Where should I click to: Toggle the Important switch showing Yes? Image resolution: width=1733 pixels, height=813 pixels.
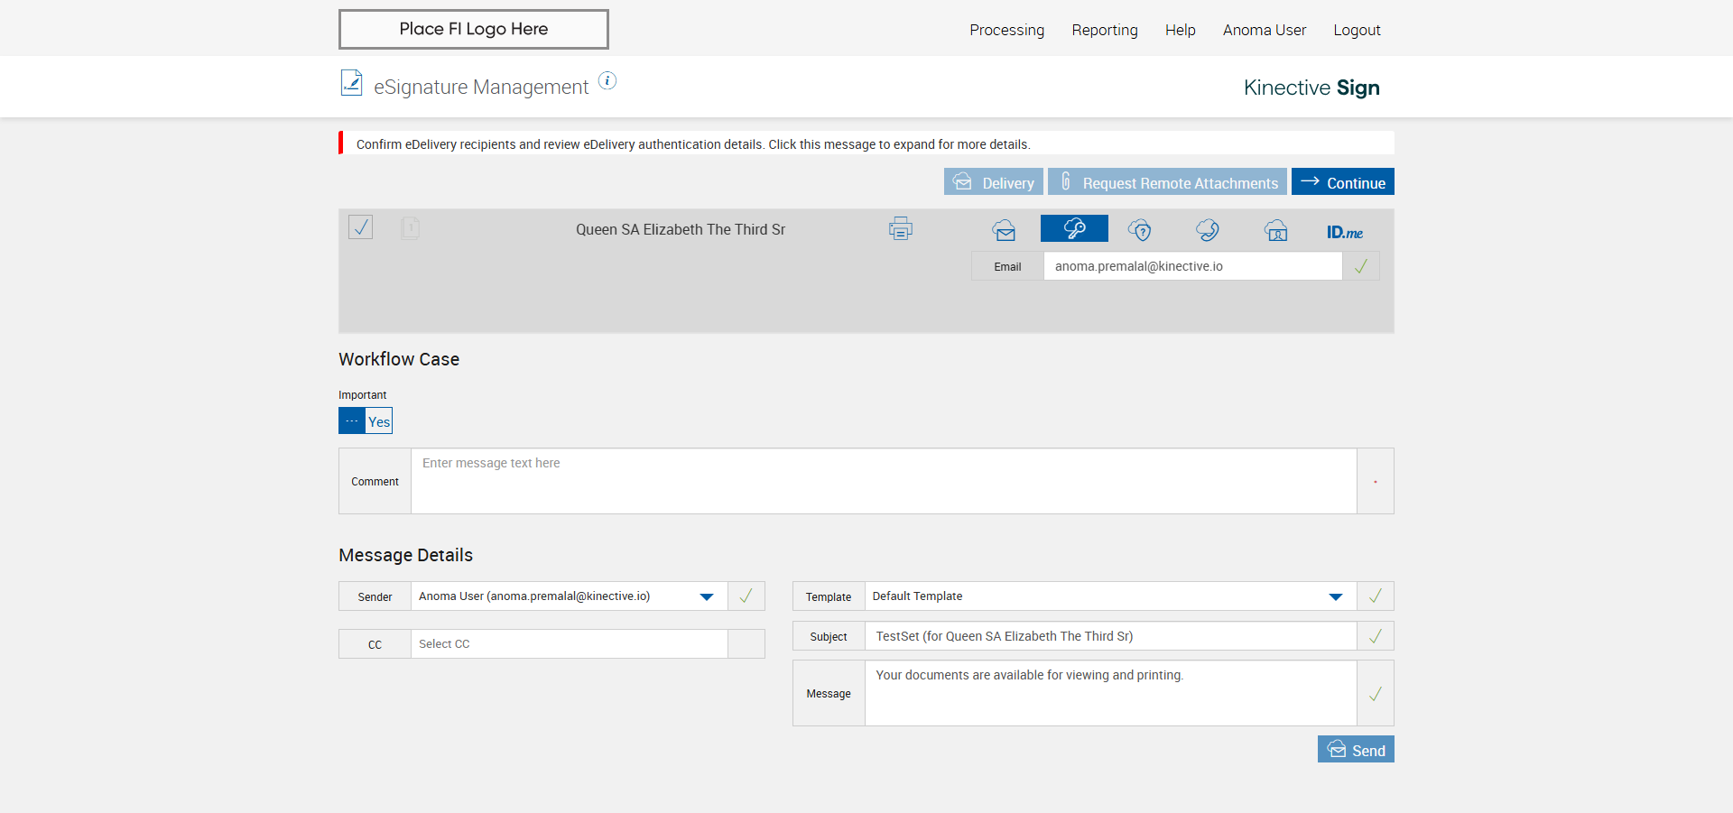pos(366,421)
